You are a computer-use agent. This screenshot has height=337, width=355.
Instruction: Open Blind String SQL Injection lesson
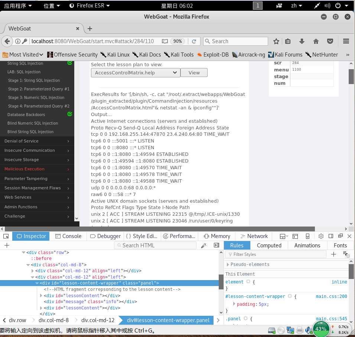[30, 132]
